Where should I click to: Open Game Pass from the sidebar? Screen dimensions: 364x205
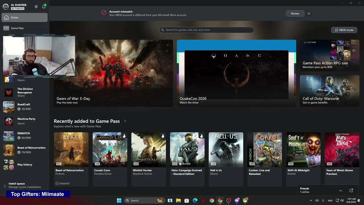pyautogui.click(x=24, y=28)
